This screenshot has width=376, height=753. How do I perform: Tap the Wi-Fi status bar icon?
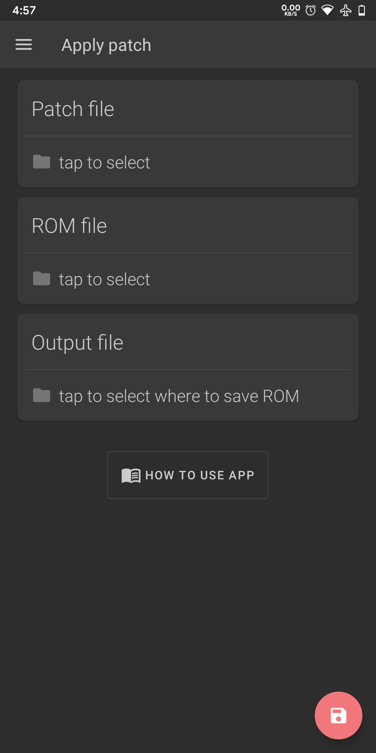(327, 10)
